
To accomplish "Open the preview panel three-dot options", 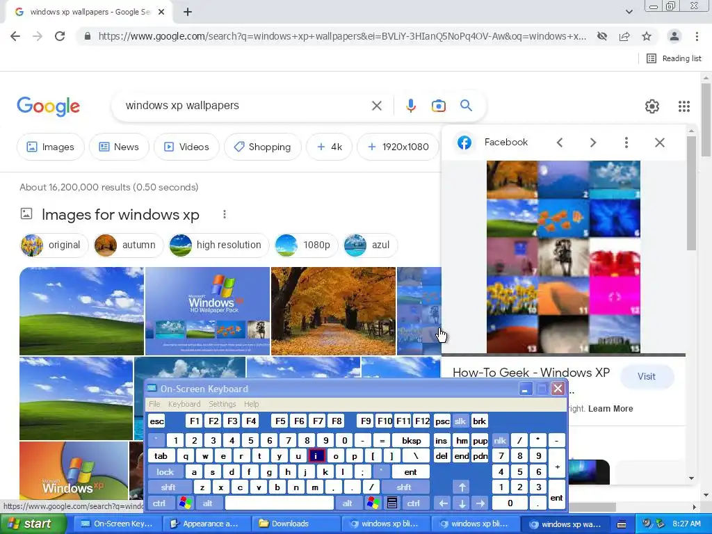I will click(626, 143).
